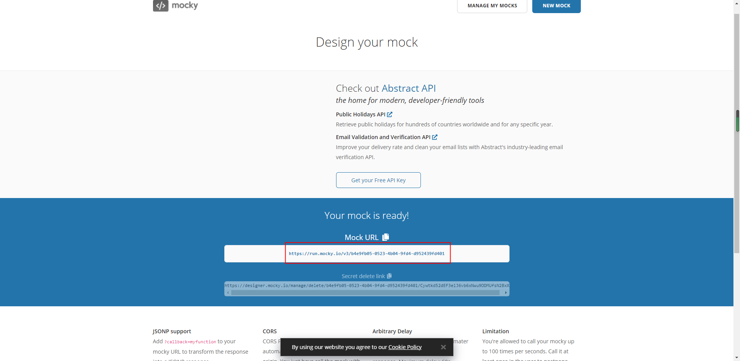Click right arrow of delete link scrollbar

coord(506,293)
